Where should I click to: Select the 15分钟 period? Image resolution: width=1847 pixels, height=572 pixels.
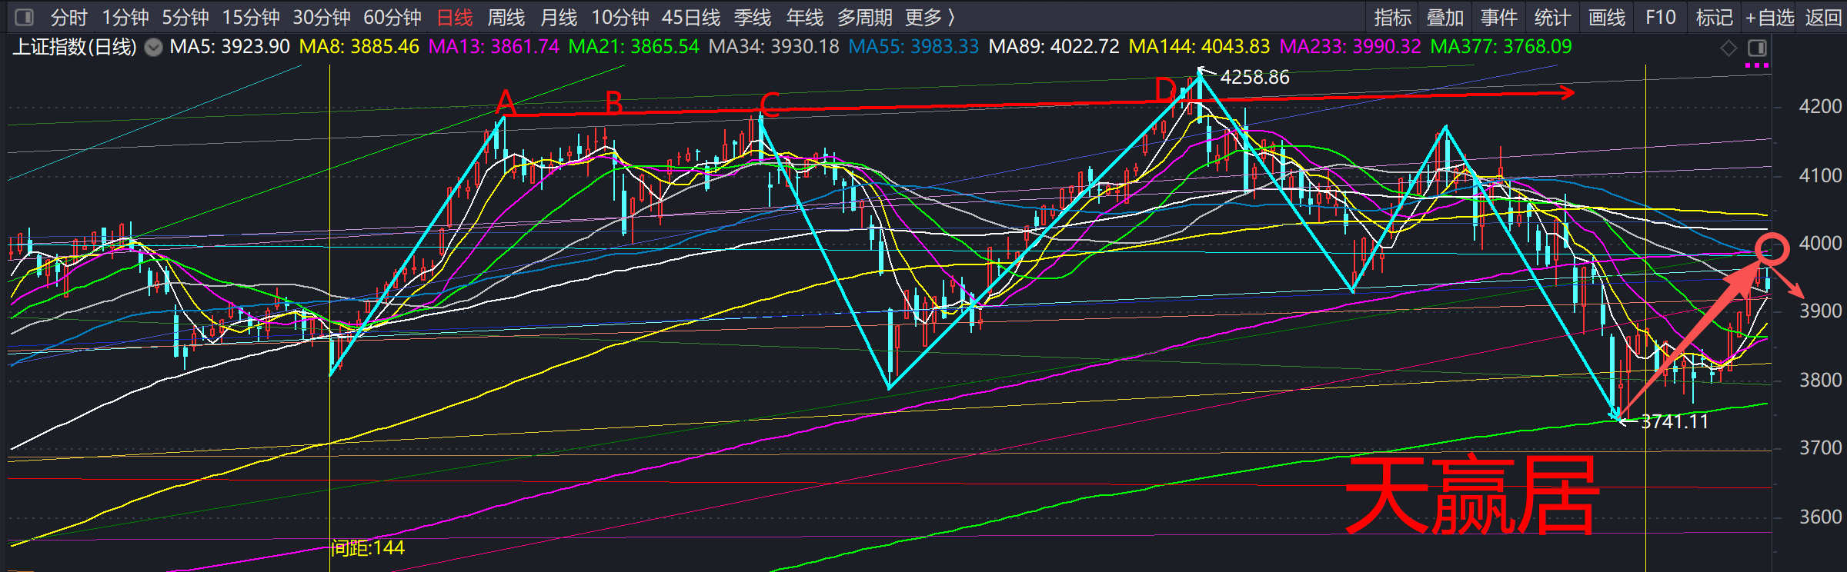tap(251, 17)
